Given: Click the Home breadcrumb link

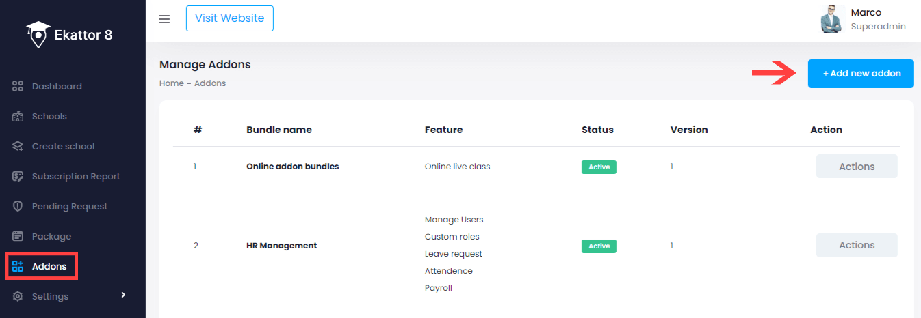Looking at the screenshot, I should [x=171, y=83].
